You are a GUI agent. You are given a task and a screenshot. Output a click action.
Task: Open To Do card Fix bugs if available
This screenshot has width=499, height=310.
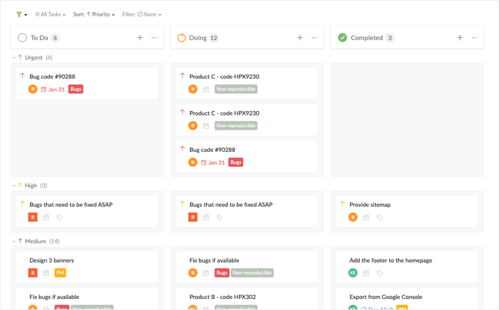pyautogui.click(x=87, y=298)
